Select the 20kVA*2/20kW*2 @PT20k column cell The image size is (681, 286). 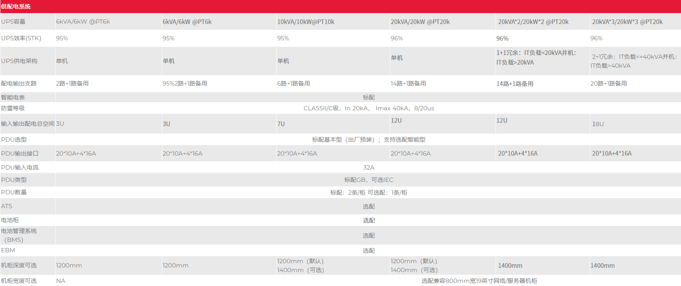pyautogui.click(x=533, y=22)
